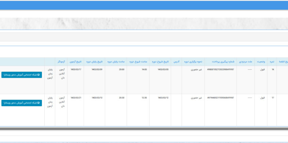Click the نحوه برگزاری دوره column header
The image size is (288, 143).
(193, 62)
